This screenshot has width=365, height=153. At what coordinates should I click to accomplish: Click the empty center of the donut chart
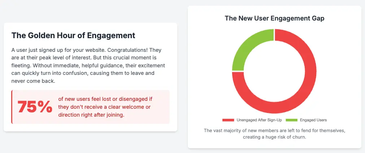click(x=274, y=71)
